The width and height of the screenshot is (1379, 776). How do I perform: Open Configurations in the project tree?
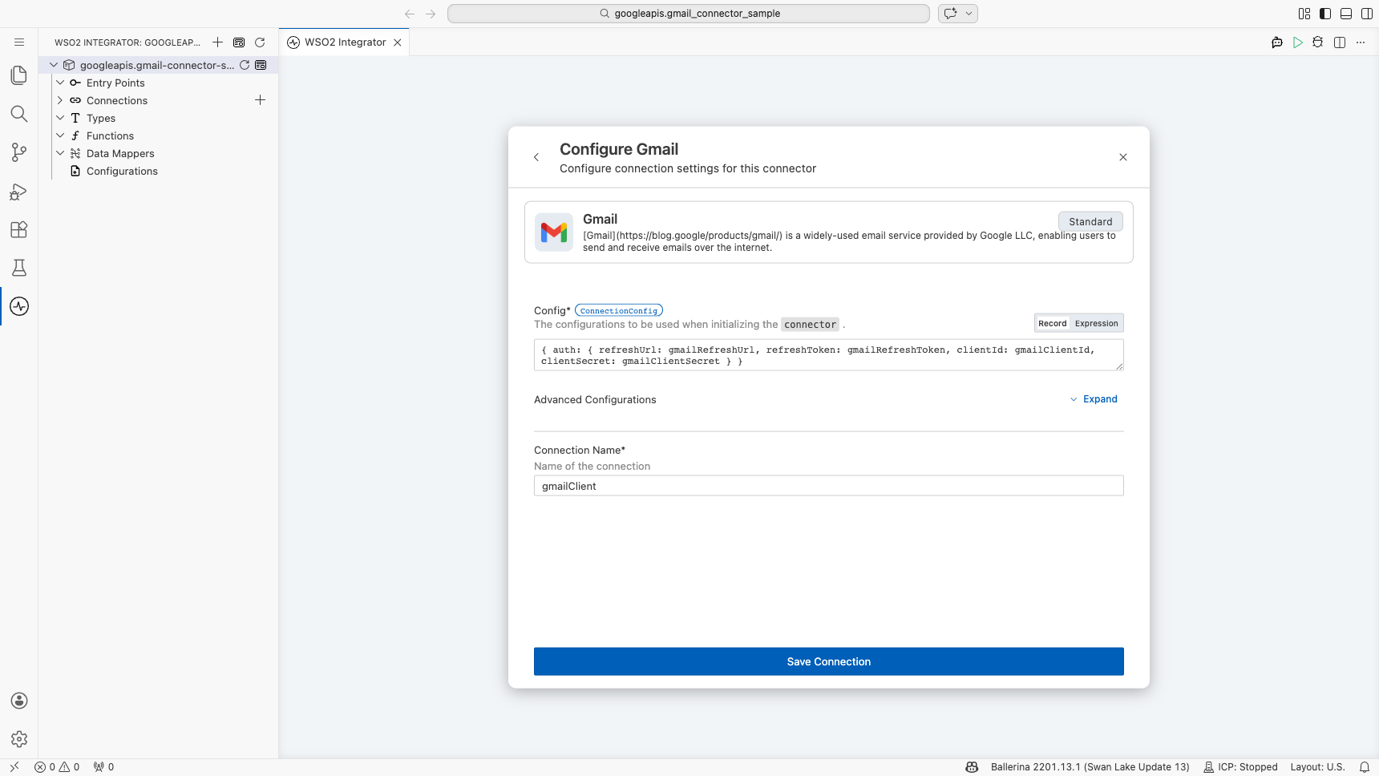(x=122, y=171)
